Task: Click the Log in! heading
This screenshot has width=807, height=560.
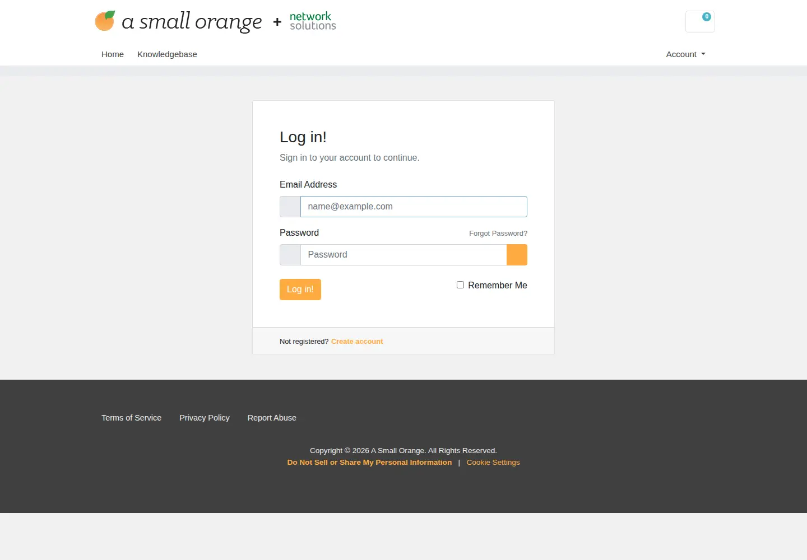Action: click(303, 137)
